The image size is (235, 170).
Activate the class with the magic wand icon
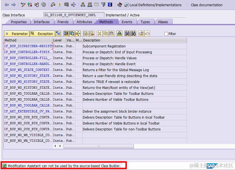60,5
